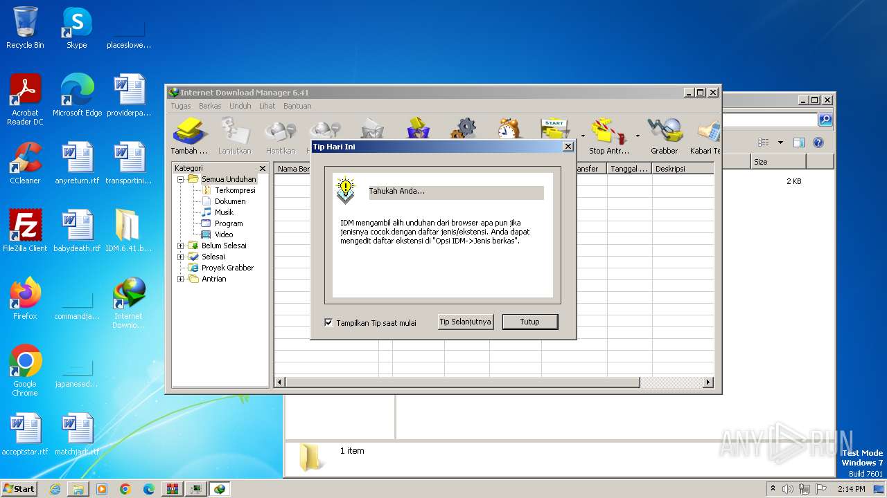This screenshot has width=887, height=498.
Task: Click the Deskripsi column header
Action: [683, 169]
